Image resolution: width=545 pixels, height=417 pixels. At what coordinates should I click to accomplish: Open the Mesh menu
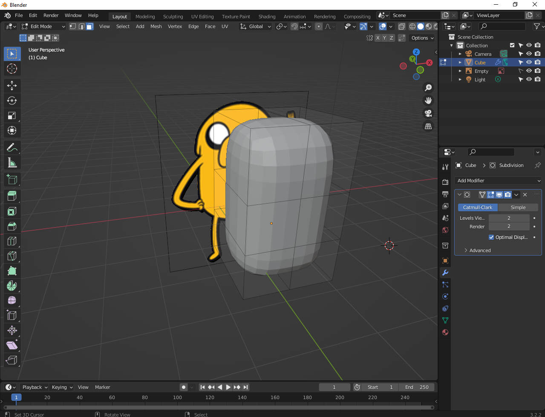pyautogui.click(x=156, y=26)
